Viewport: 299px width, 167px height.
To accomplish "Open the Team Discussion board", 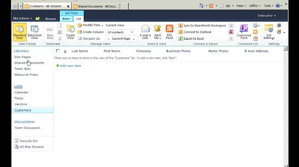I will [x=27, y=128].
